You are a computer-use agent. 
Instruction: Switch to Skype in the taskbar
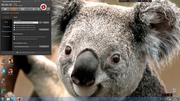(x=14, y=99)
